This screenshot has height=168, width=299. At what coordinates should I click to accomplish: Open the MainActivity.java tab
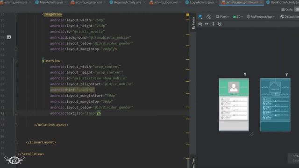point(50,2)
